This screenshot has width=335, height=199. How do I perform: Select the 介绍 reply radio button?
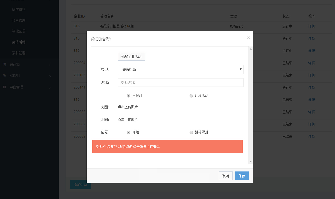coord(128,132)
